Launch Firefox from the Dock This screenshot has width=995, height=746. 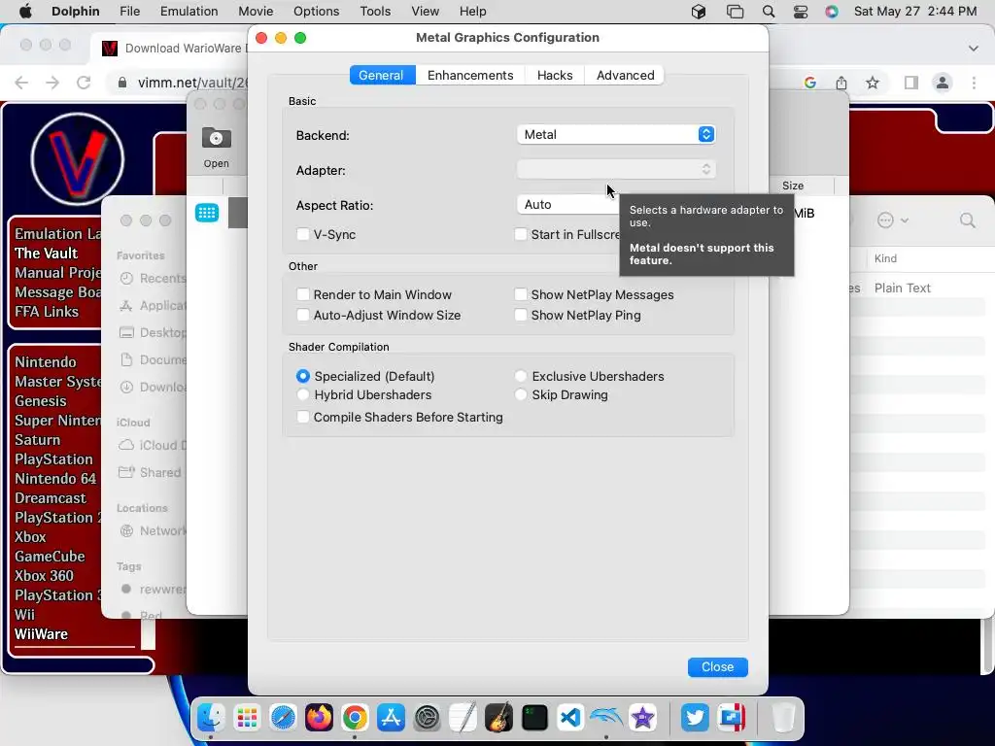click(x=319, y=718)
